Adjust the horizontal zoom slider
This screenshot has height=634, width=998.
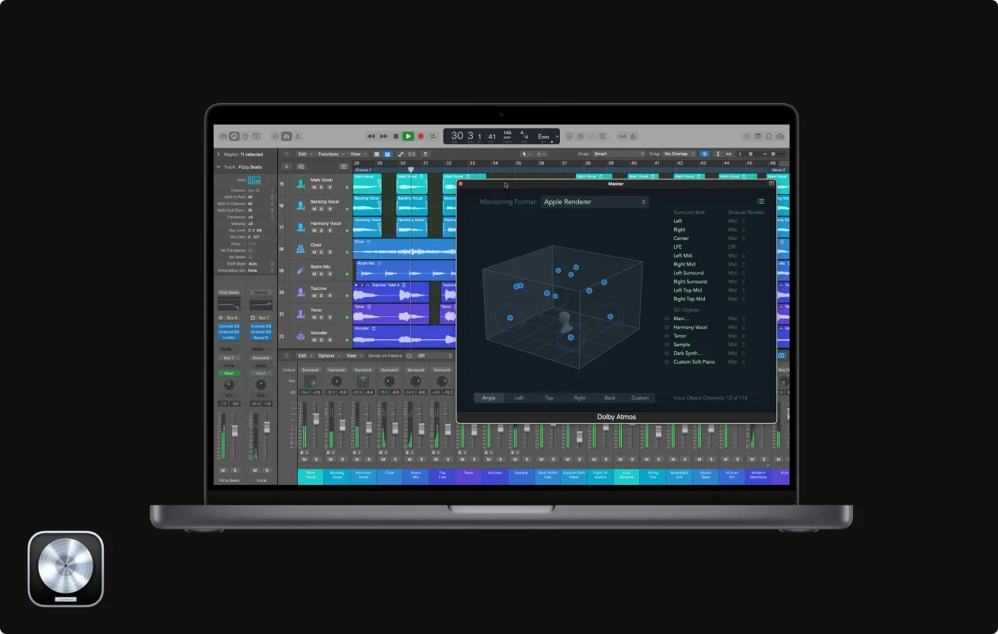(x=773, y=154)
